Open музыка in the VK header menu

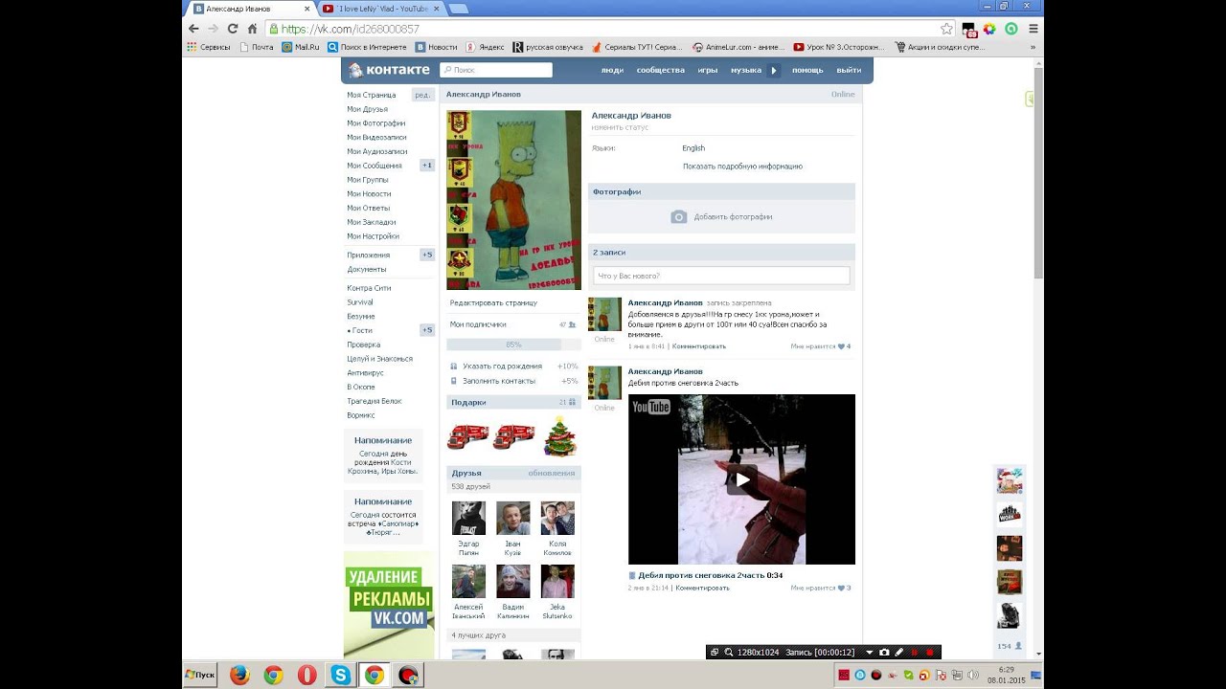click(x=746, y=70)
